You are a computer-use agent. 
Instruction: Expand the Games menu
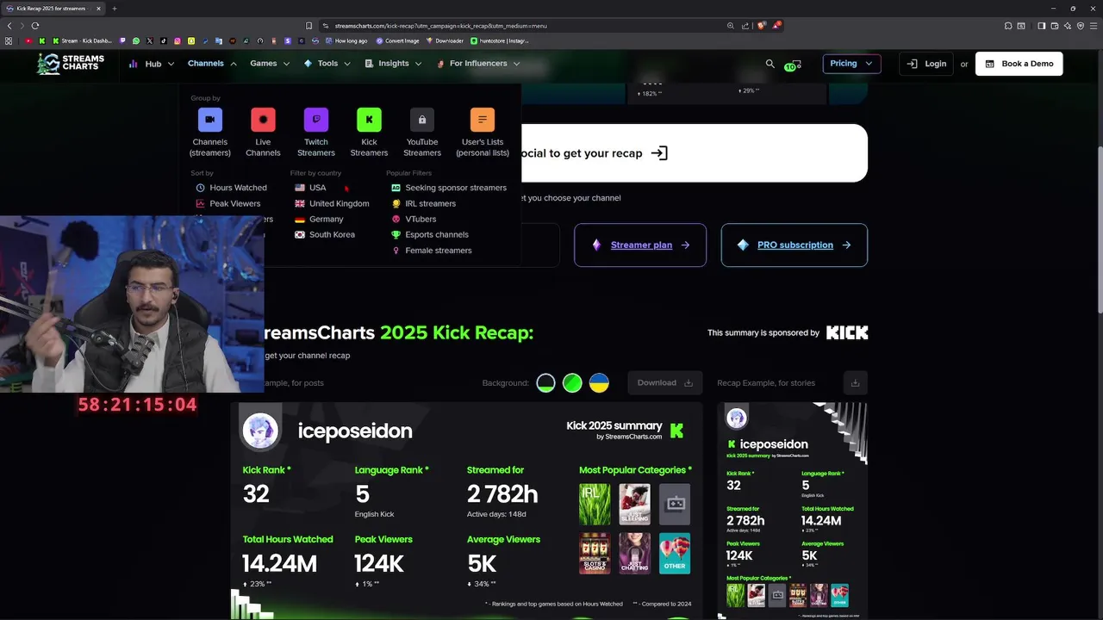coord(270,64)
